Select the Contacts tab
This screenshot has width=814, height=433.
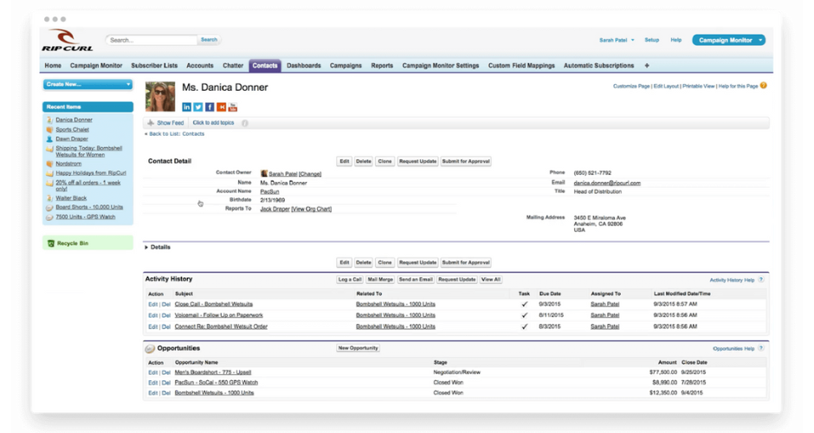click(265, 66)
